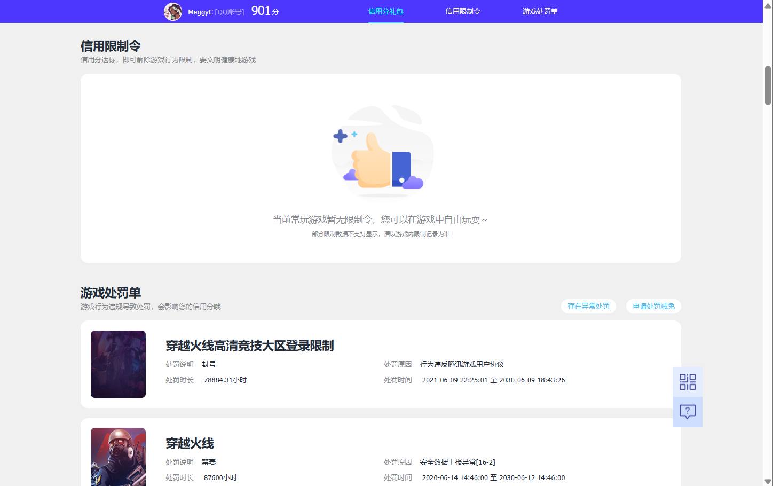Switch to 信用分礼包 tab
Screen dimensions: 773x486
[x=385, y=11]
